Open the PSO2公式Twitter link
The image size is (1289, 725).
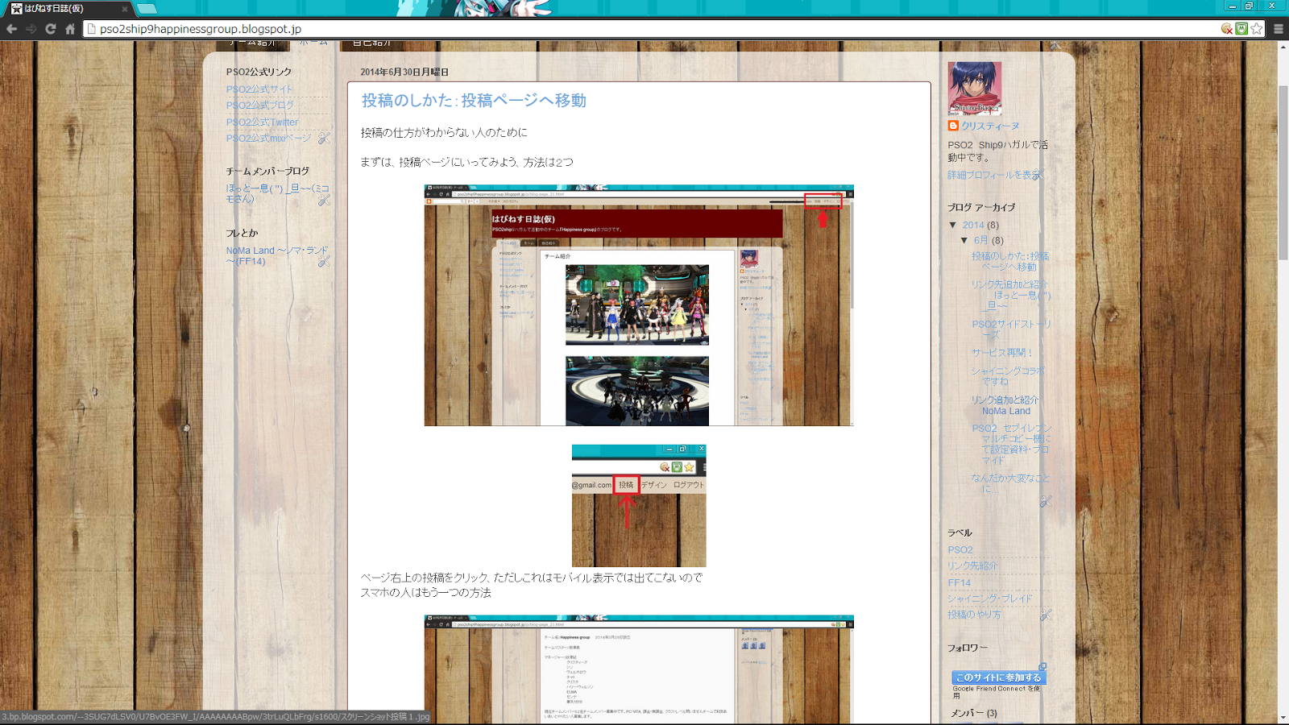coord(262,122)
